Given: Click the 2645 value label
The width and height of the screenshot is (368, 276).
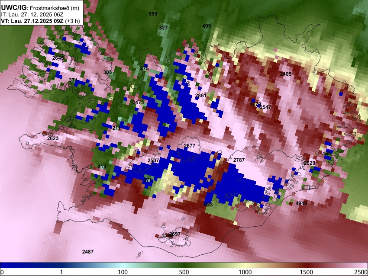Looking at the screenshot, I should [58, 58].
